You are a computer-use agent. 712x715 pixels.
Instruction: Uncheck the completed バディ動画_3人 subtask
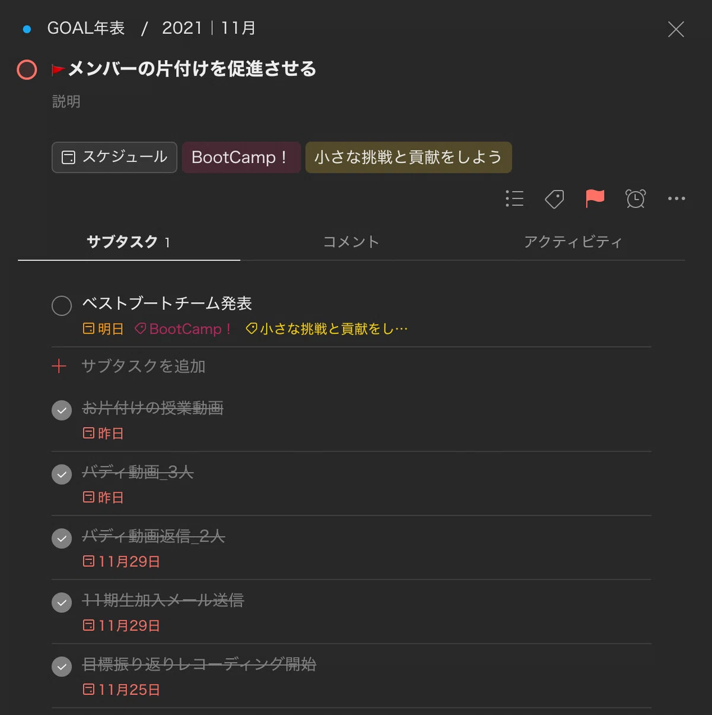(x=62, y=474)
